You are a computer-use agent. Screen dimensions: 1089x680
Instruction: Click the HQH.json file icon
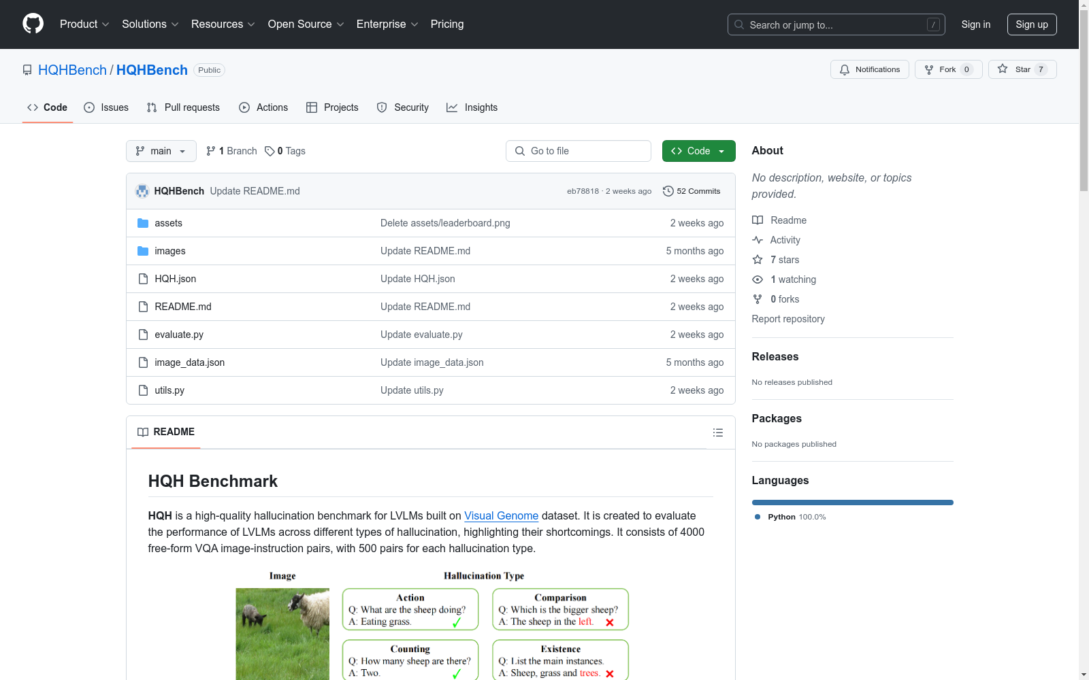(x=143, y=279)
